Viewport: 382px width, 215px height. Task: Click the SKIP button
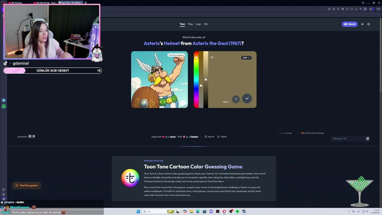coord(246,58)
